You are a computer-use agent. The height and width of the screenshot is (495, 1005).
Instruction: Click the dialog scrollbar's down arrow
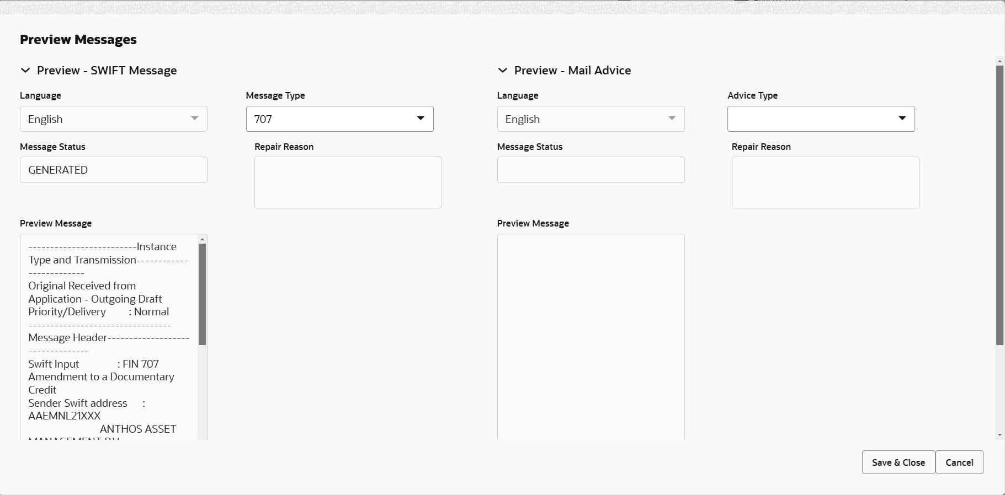[x=999, y=435]
